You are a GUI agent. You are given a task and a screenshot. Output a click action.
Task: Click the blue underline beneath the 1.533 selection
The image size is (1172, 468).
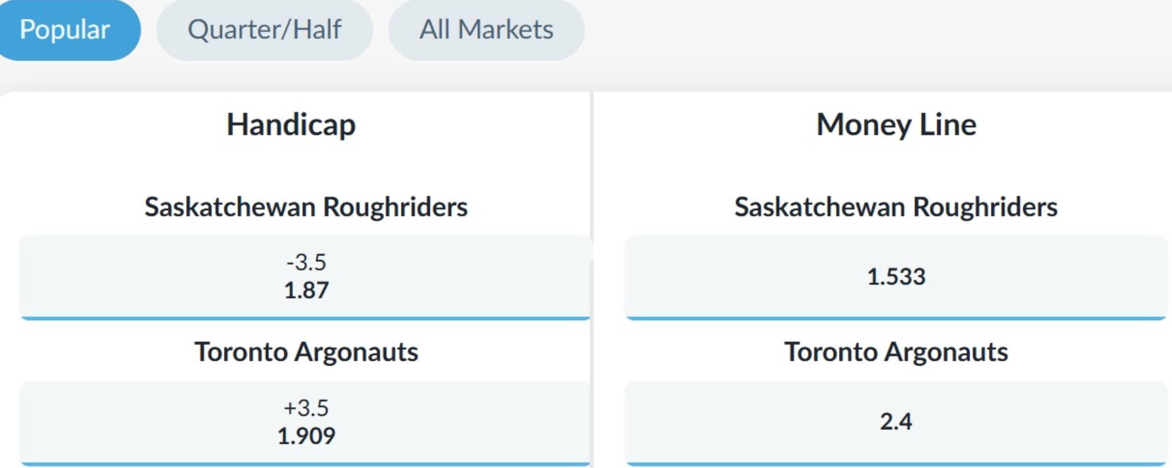[x=896, y=318]
